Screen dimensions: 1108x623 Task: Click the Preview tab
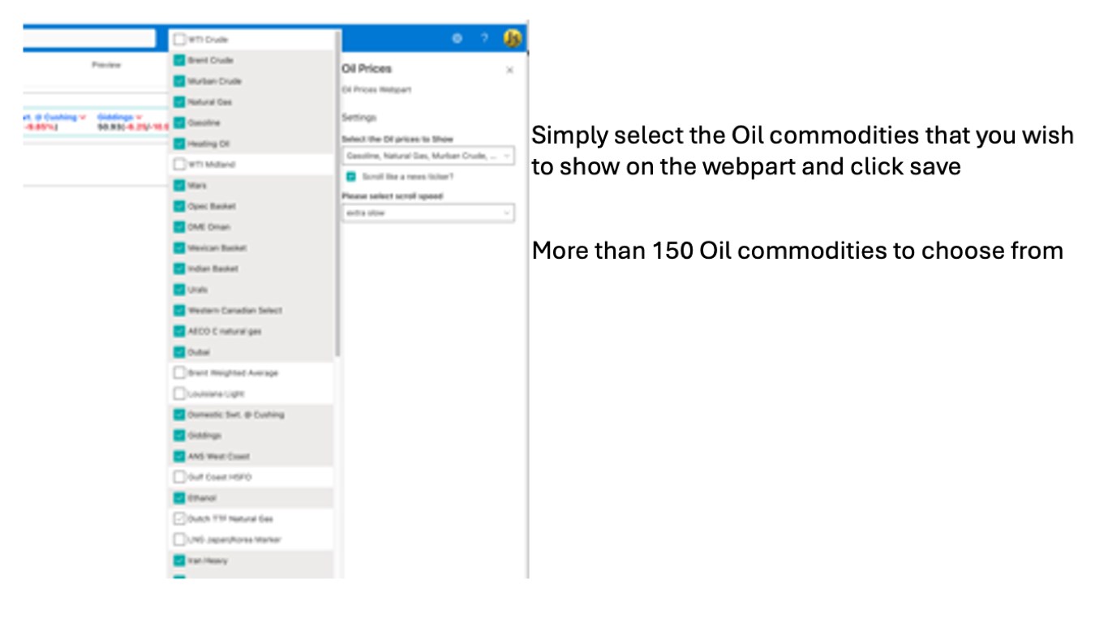(x=106, y=65)
